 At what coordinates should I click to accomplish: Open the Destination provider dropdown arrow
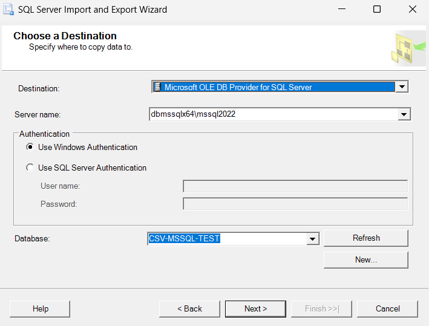[402, 87]
